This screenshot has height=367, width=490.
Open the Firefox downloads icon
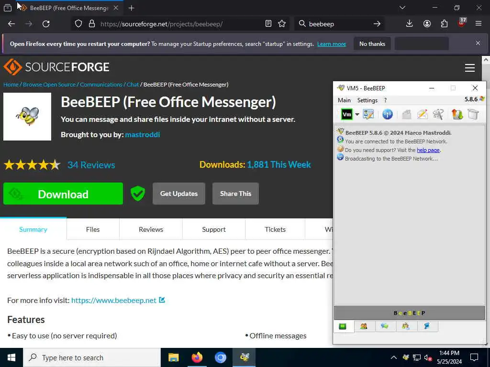click(x=410, y=24)
